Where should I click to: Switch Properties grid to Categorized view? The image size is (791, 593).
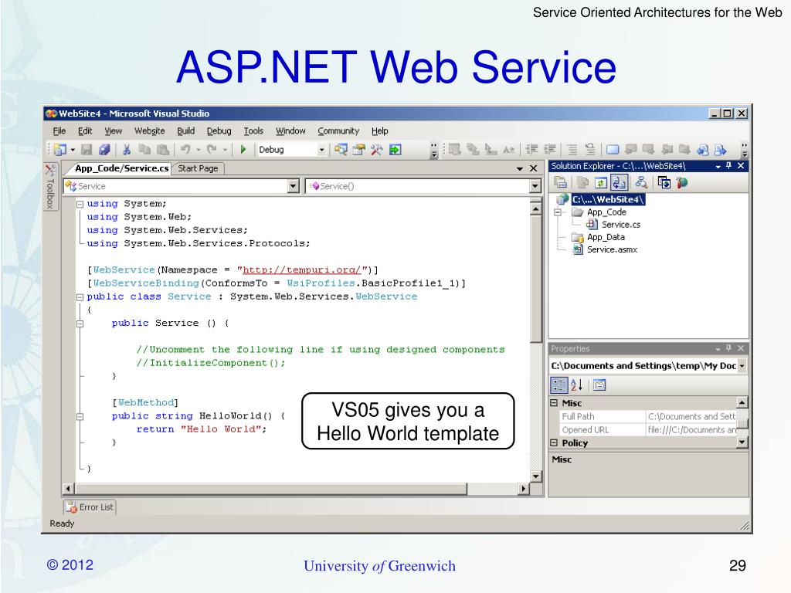(x=558, y=386)
